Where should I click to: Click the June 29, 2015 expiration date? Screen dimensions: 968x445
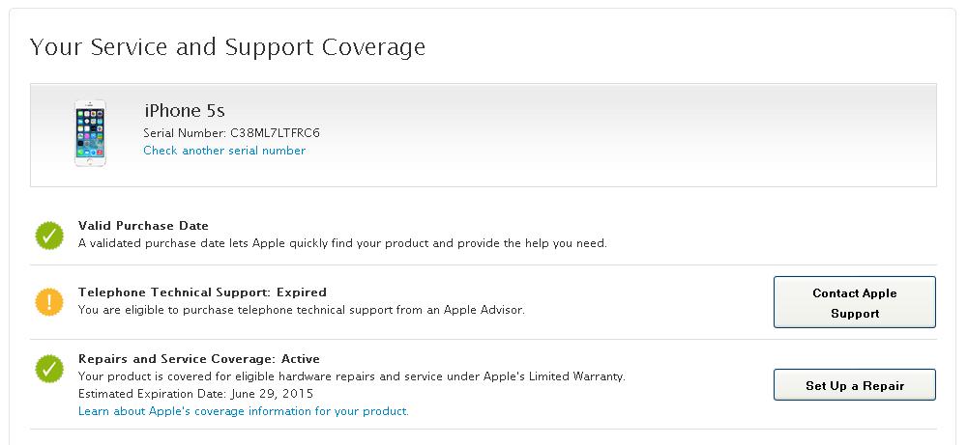coord(271,394)
